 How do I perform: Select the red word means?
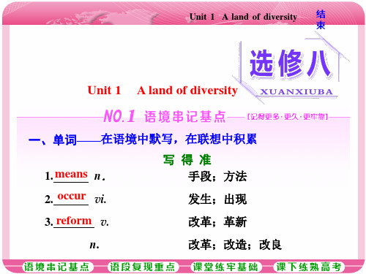tap(71, 174)
